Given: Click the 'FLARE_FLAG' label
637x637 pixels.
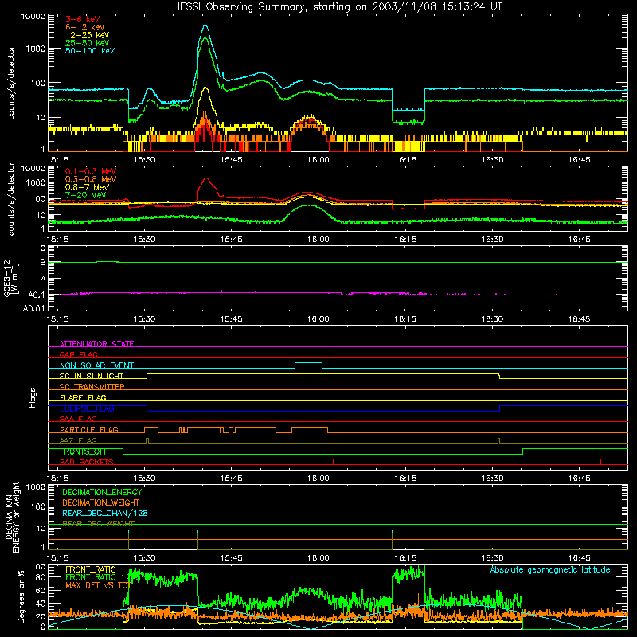Looking at the screenshot, I should click(x=83, y=397).
